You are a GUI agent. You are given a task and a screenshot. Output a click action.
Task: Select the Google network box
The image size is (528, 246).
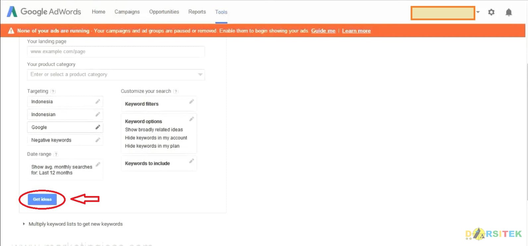(x=65, y=127)
